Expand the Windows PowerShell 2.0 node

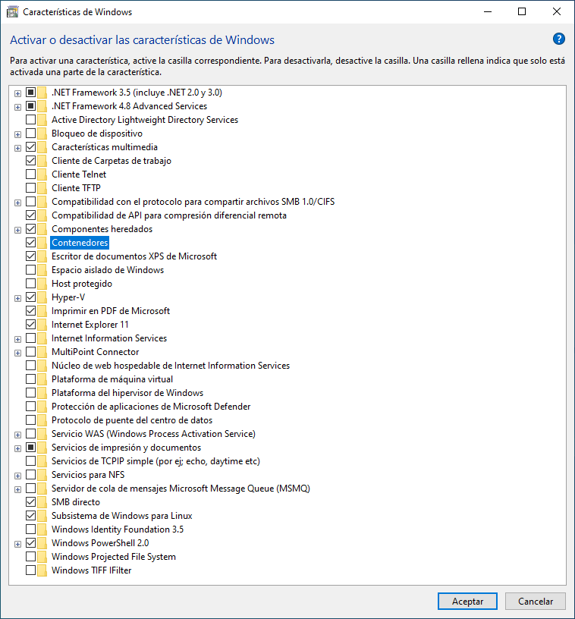tap(17, 545)
